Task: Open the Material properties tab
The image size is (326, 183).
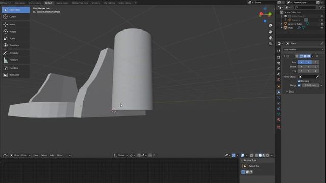Action: [279, 120]
